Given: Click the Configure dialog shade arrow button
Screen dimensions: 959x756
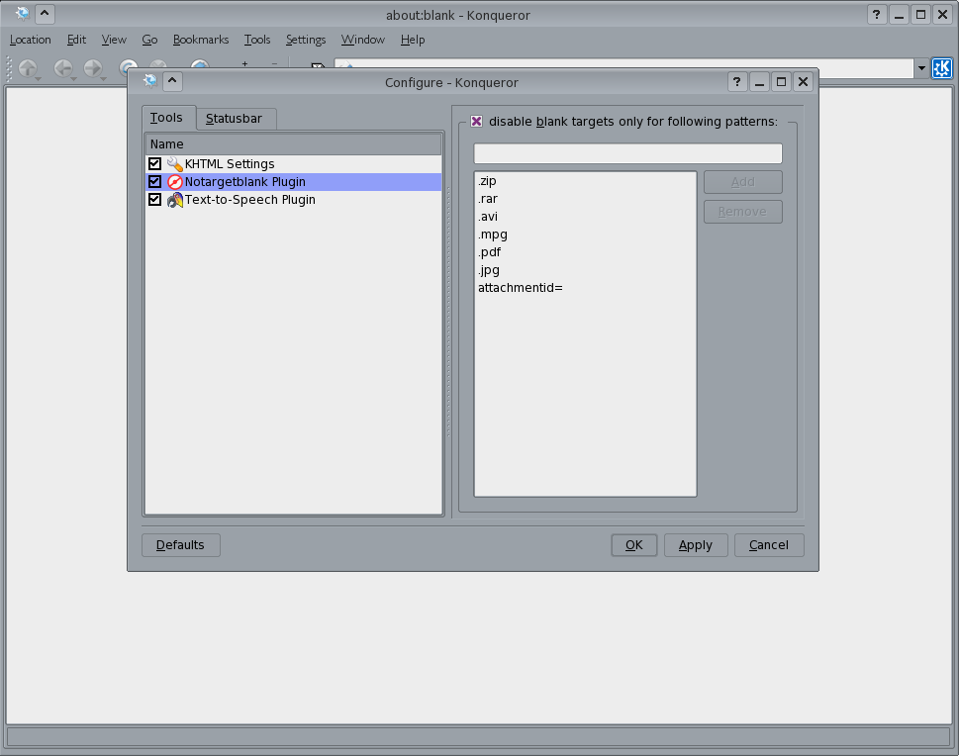Looking at the screenshot, I should (x=172, y=81).
